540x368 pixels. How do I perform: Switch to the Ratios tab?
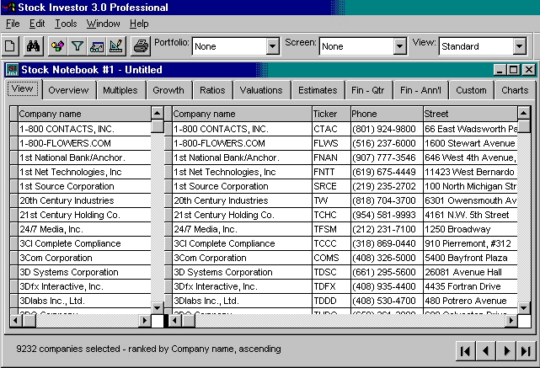click(x=212, y=90)
